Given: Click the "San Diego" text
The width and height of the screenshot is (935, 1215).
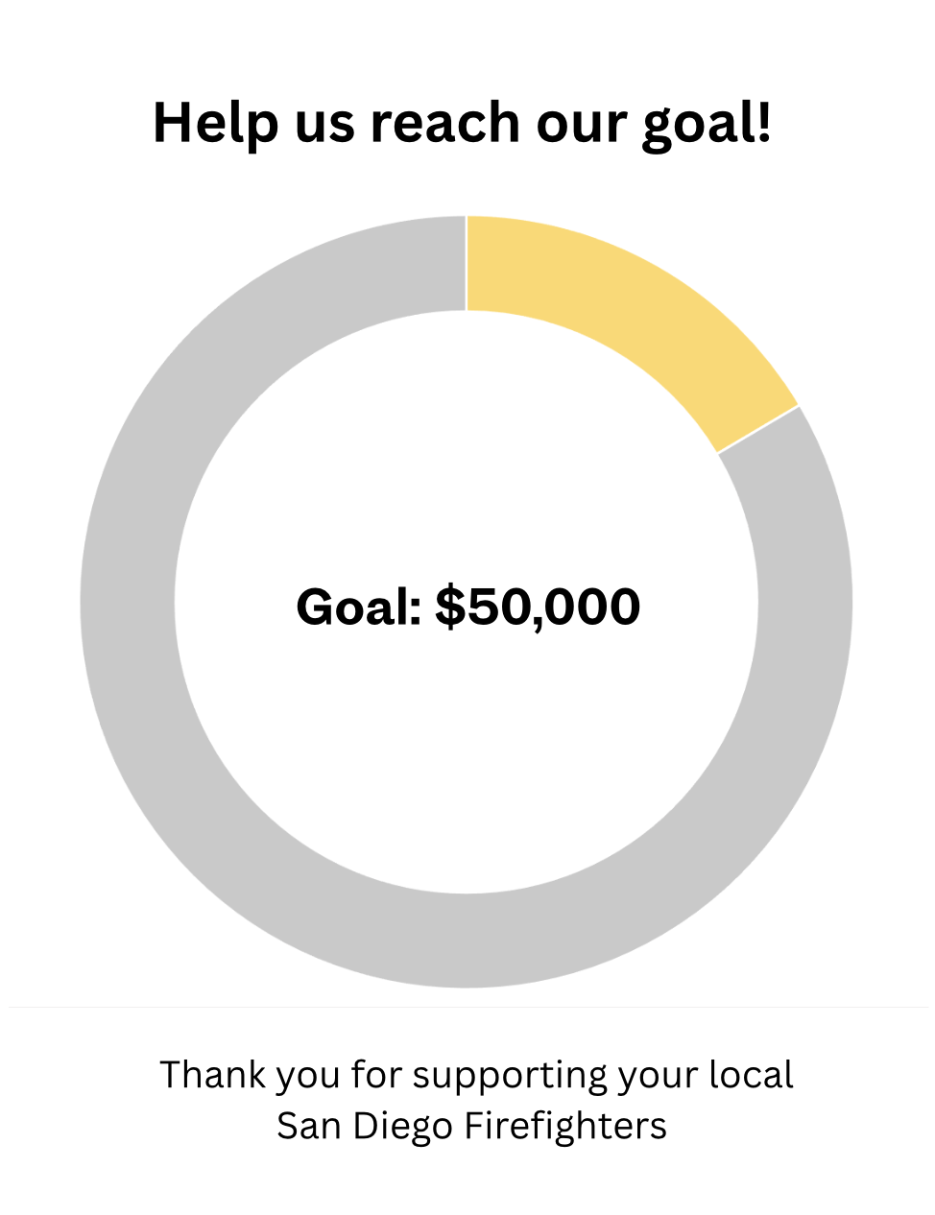Looking at the screenshot, I should pyautogui.click(x=365, y=1126).
